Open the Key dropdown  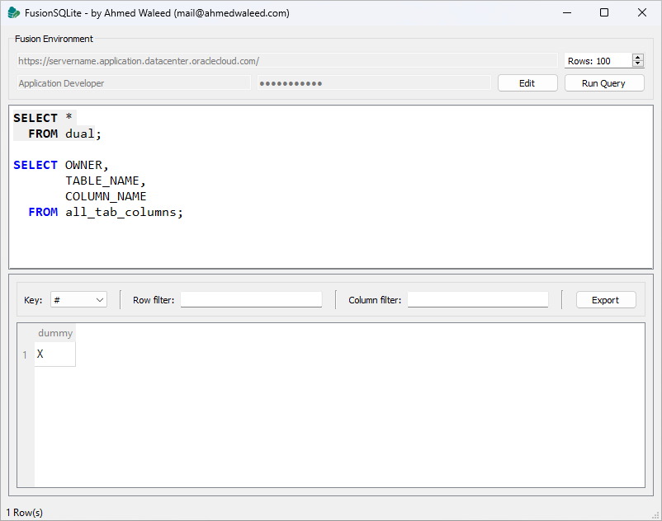click(78, 300)
